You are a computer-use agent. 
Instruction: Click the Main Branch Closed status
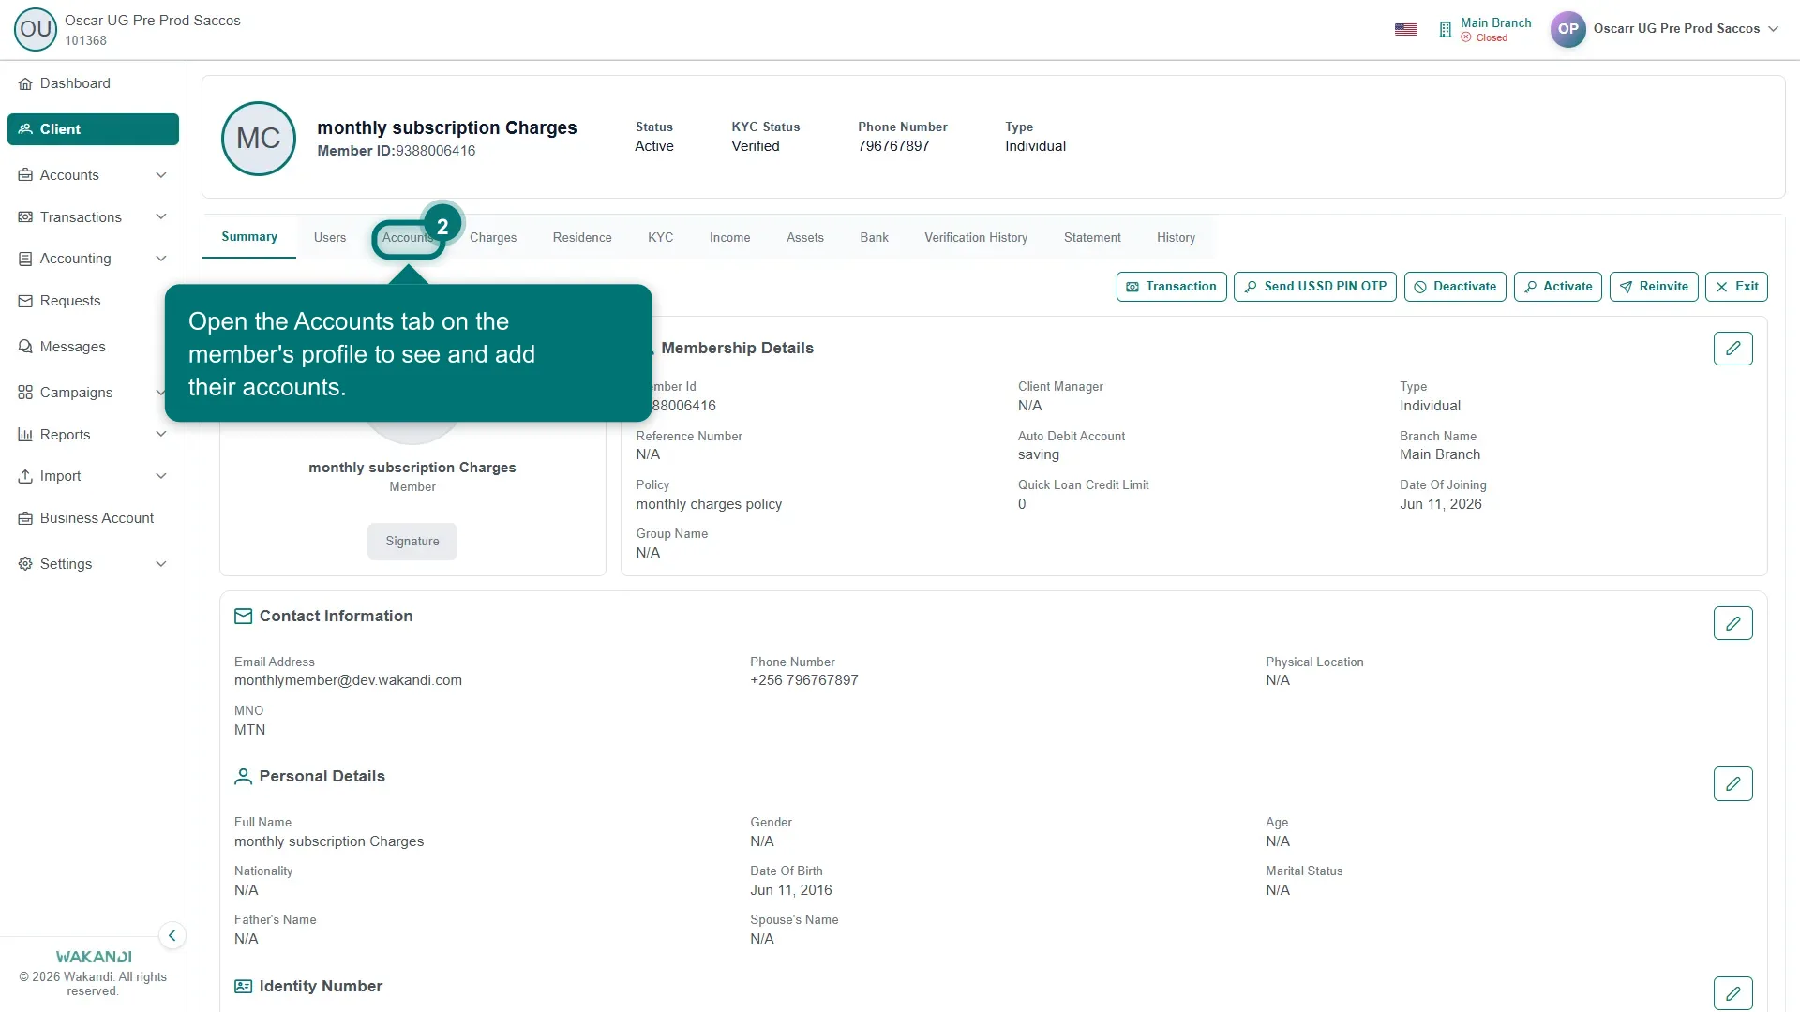tap(1485, 38)
